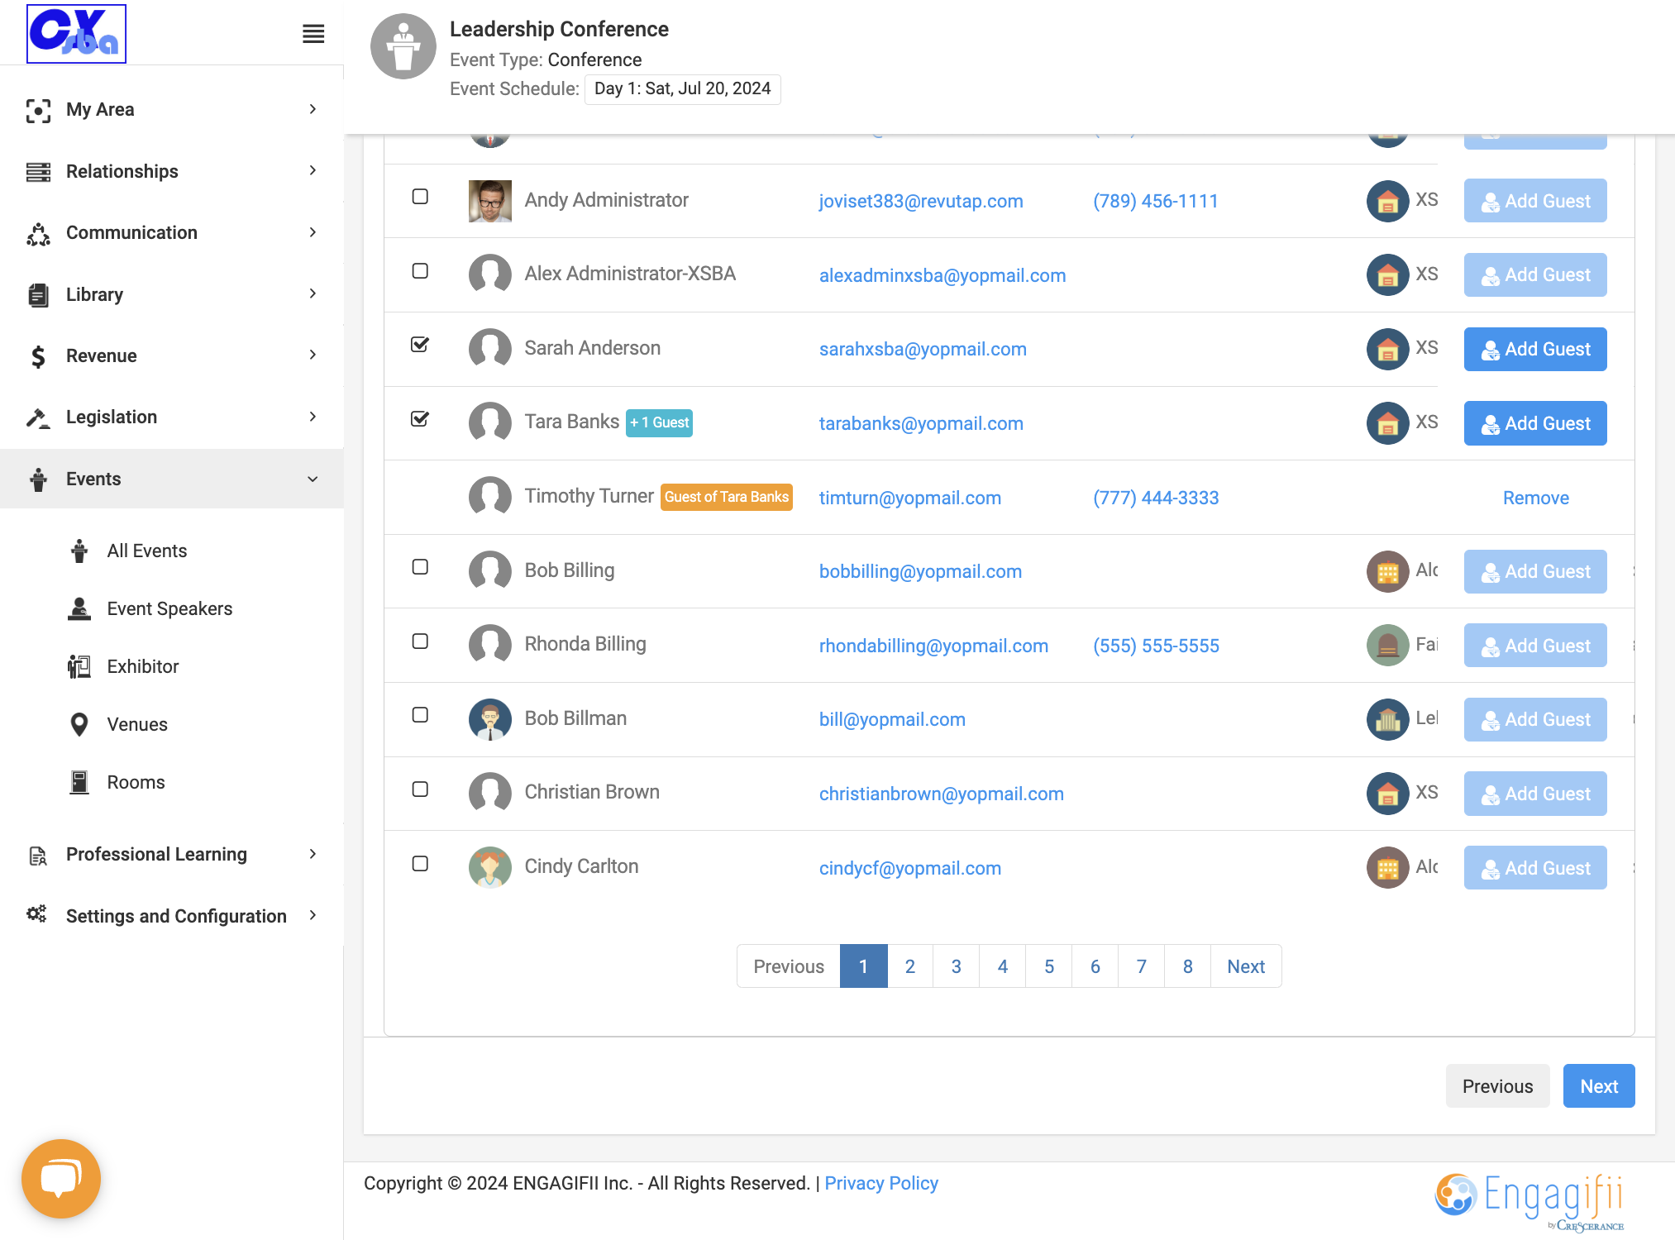Click Cindy Carlton's avatar
1675x1240 pixels.
(490, 867)
